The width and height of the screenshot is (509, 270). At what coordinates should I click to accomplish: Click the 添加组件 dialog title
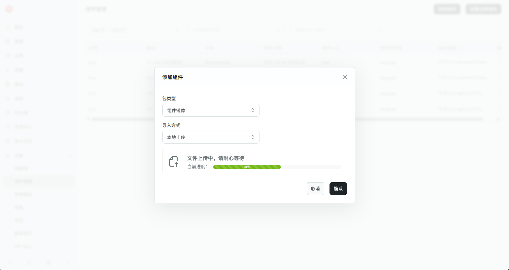tap(172, 77)
